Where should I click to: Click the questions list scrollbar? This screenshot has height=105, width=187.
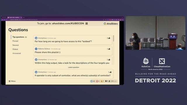point(114,38)
